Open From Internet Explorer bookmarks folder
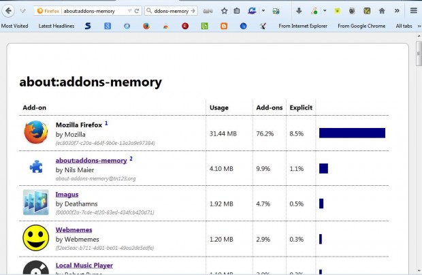Image resolution: width=422 pixels, height=275 pixels. (303, 26)
